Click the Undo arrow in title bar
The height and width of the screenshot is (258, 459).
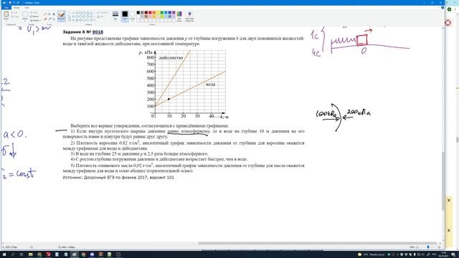[14, 3]
